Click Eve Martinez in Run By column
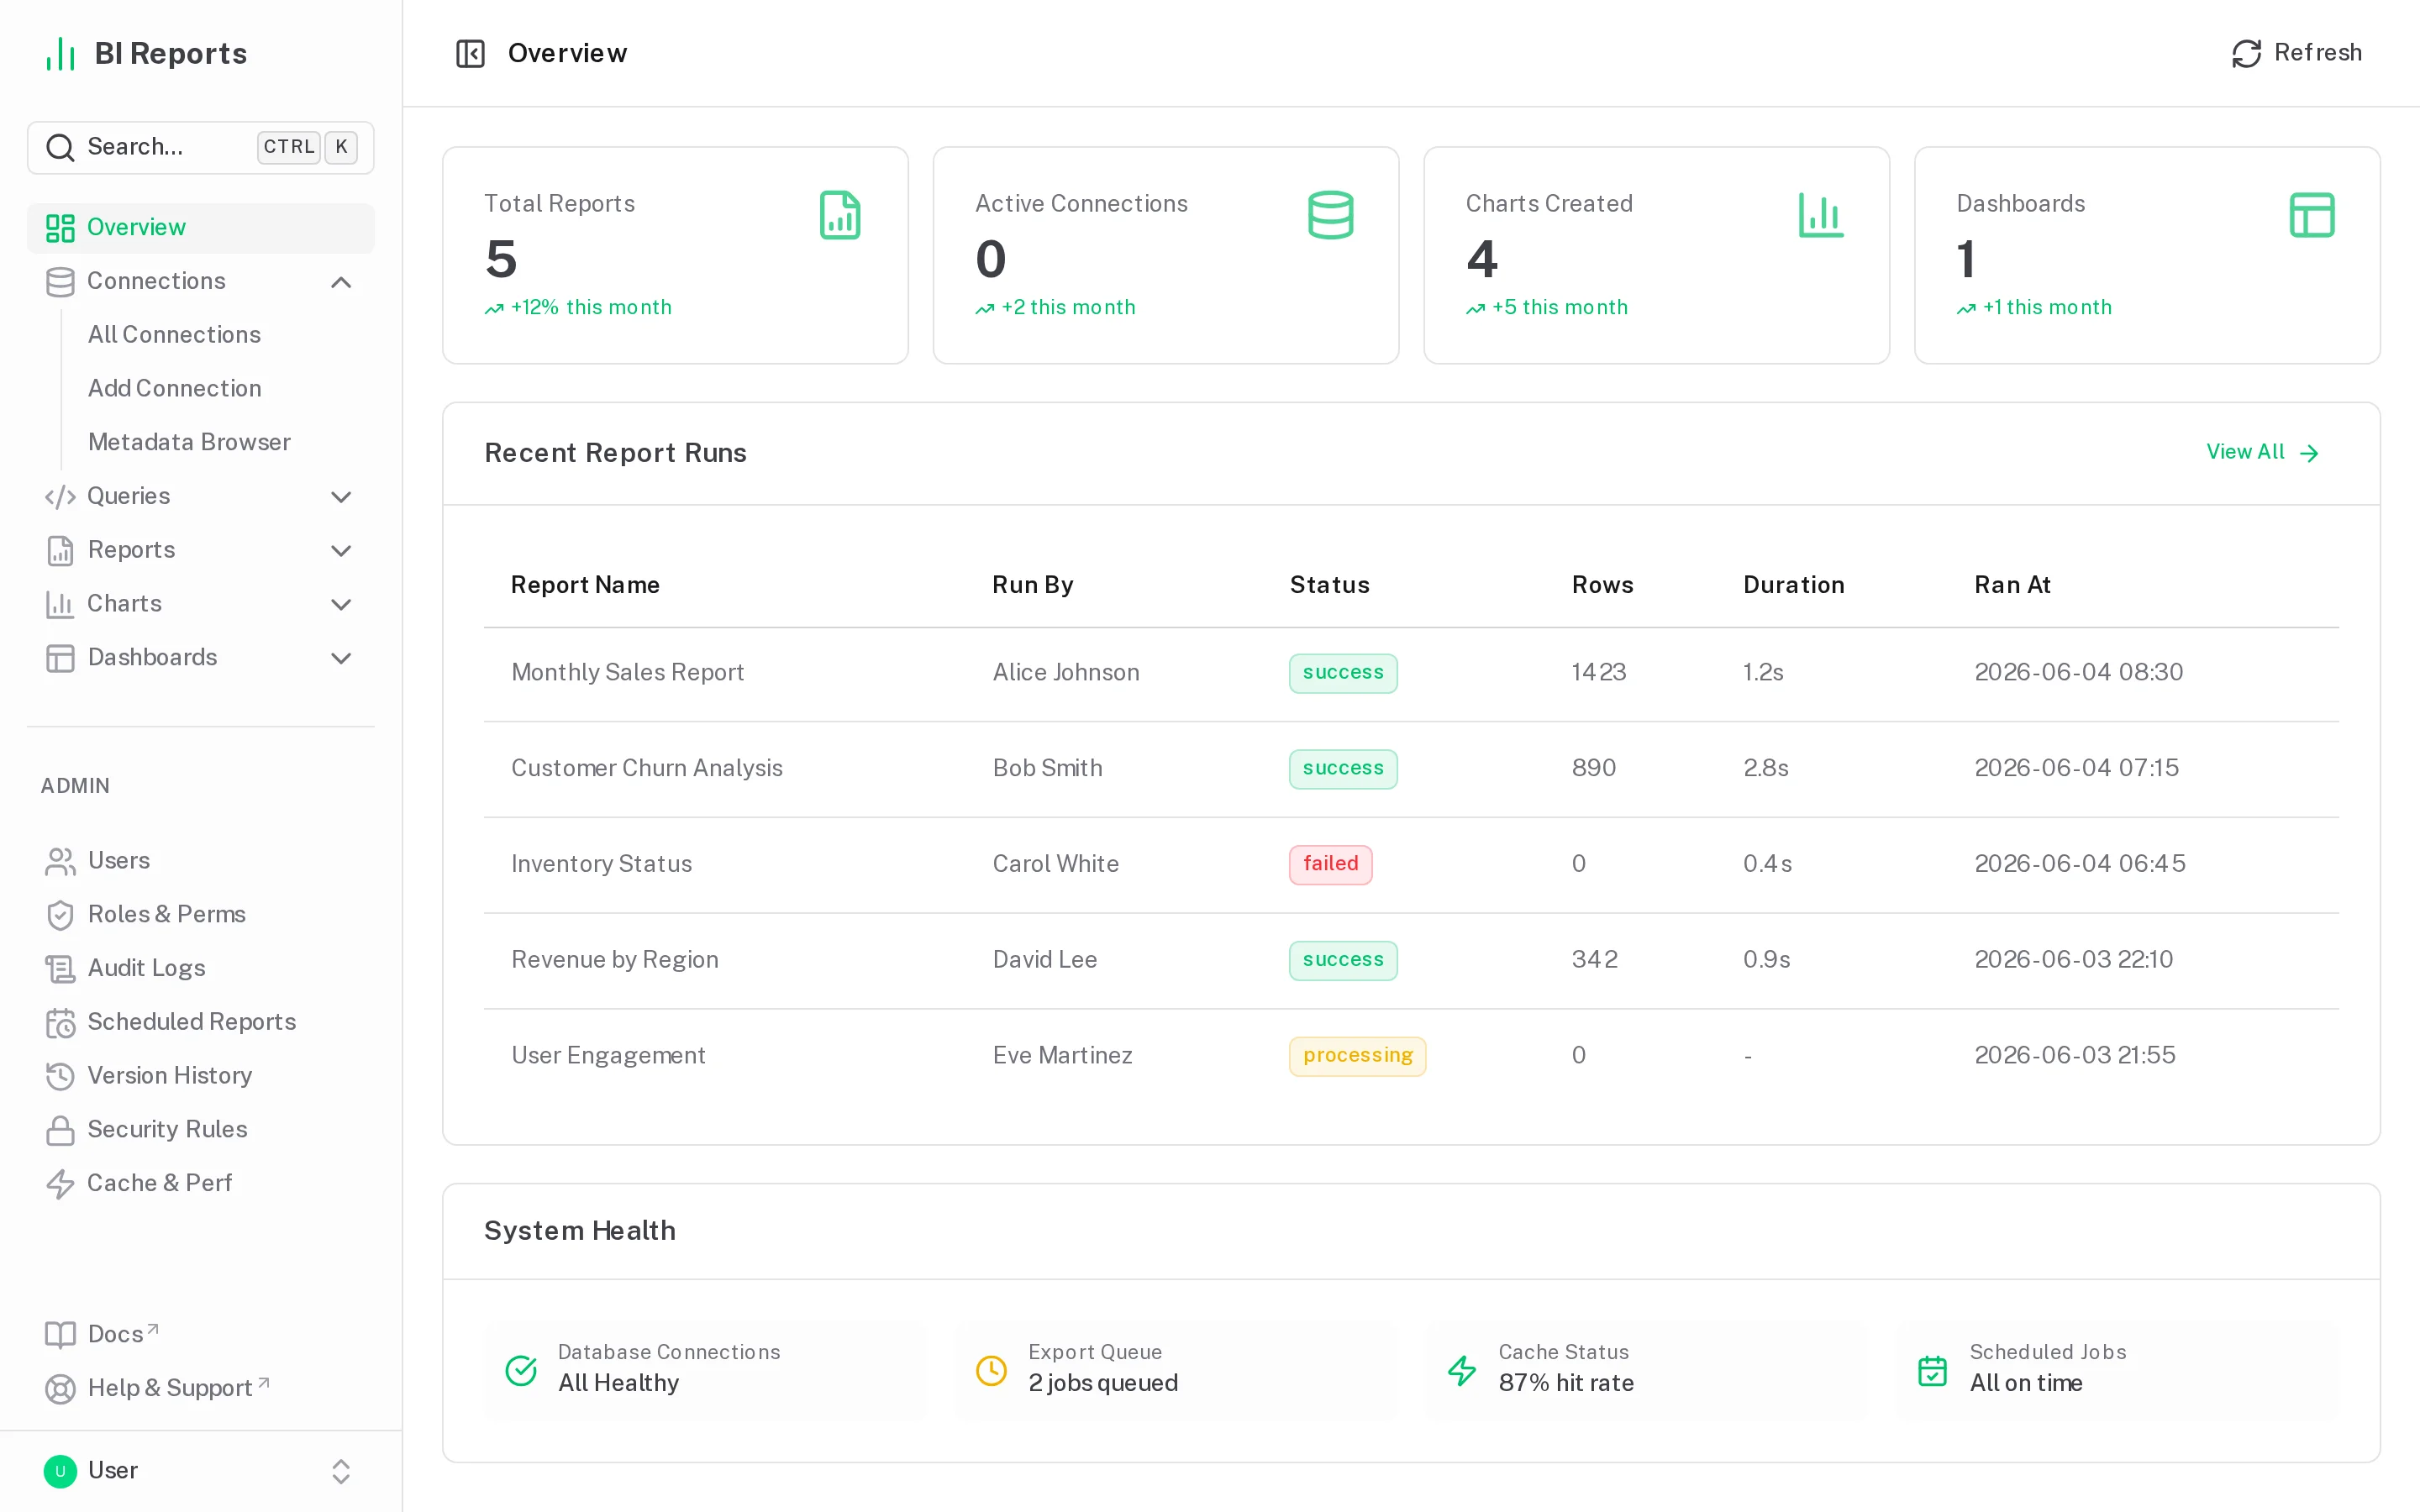 pos(1062,1056)
